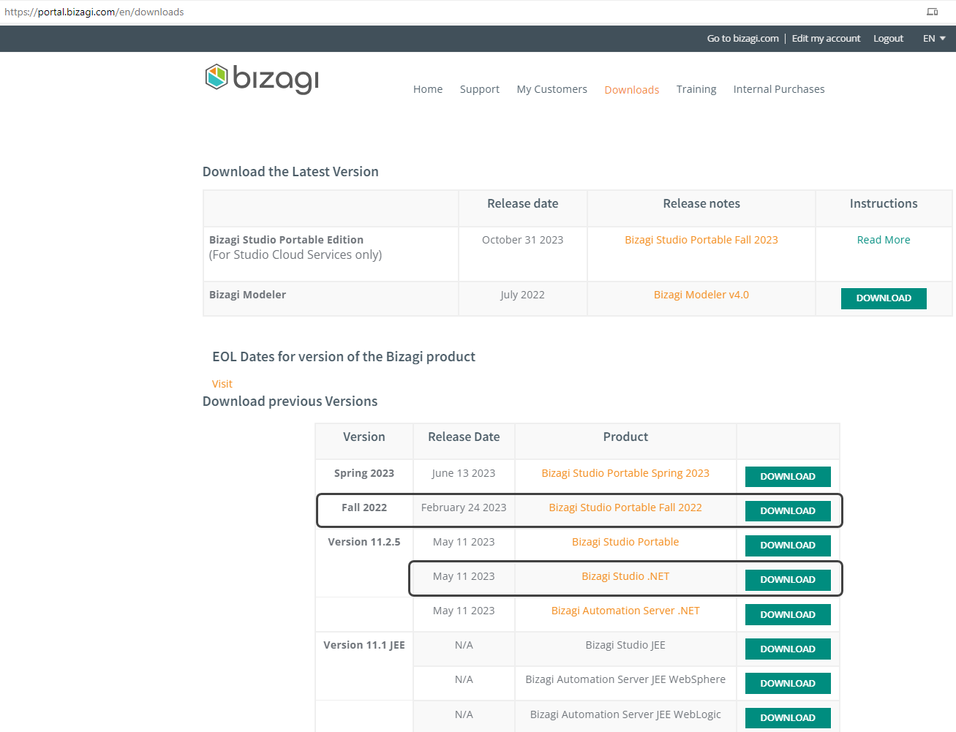This screenshot has height=732, width=956.
Task: Select 'Bizagi Studio JEE' product text
Action: tap(625, 645)
